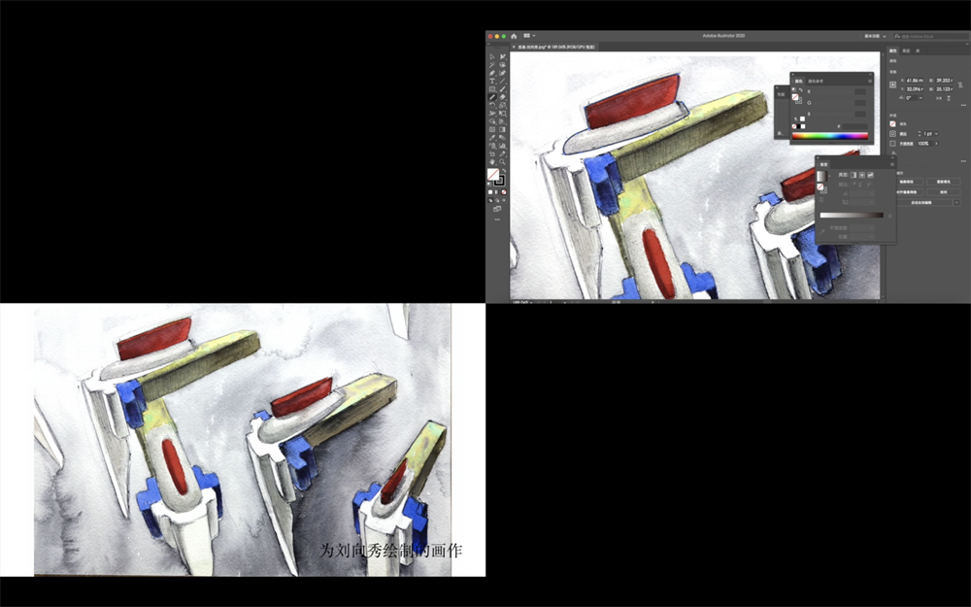Open Gradient panel options menu
Image resolution: width=971 pixels, height=607 pixels.
[x=892, y=164]
